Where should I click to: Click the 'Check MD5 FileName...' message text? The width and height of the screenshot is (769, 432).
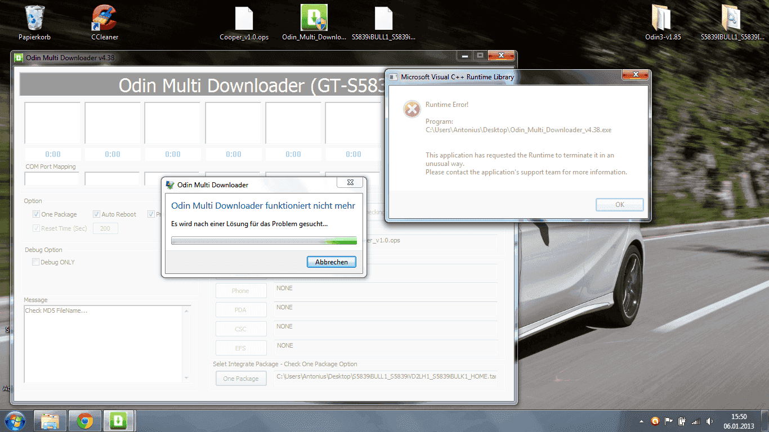[56, 310]
